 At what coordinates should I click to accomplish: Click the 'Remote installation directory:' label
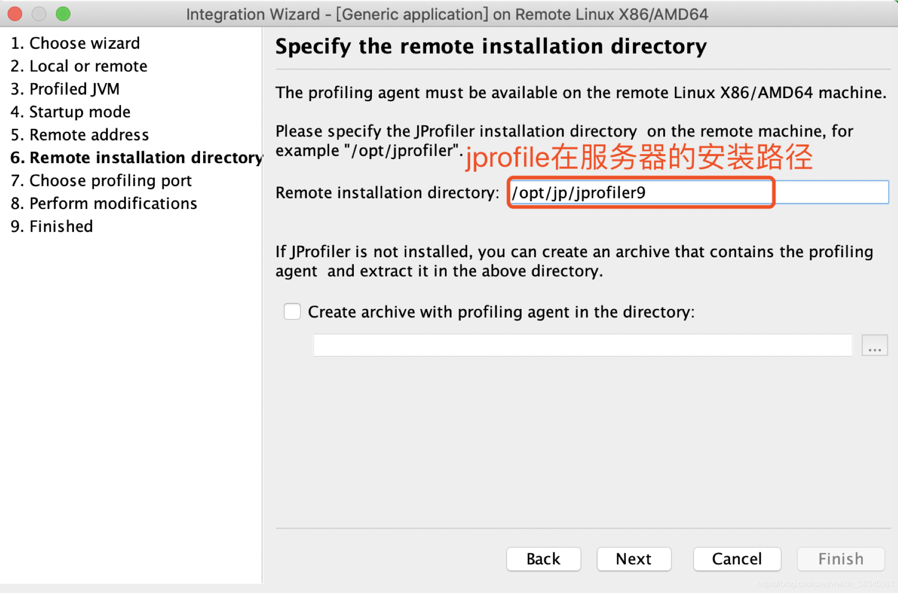[x=388, y=193]
